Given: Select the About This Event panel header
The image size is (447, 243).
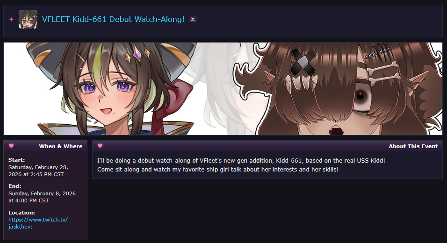Looking at the screenshot, I should (x=267, y=146).
